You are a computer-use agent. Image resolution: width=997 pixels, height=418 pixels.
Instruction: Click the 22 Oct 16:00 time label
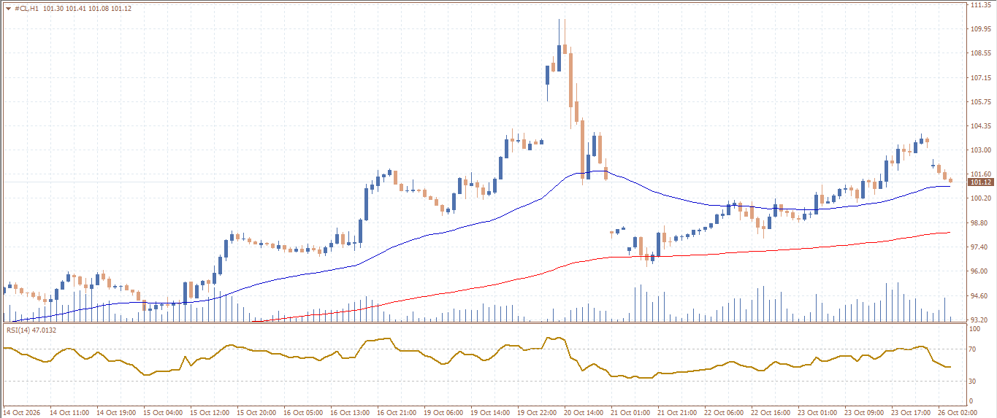[771, 412]
